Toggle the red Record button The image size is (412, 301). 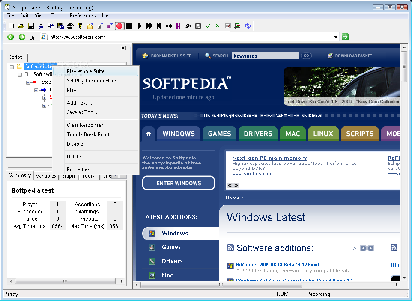(x=119, y=26)
